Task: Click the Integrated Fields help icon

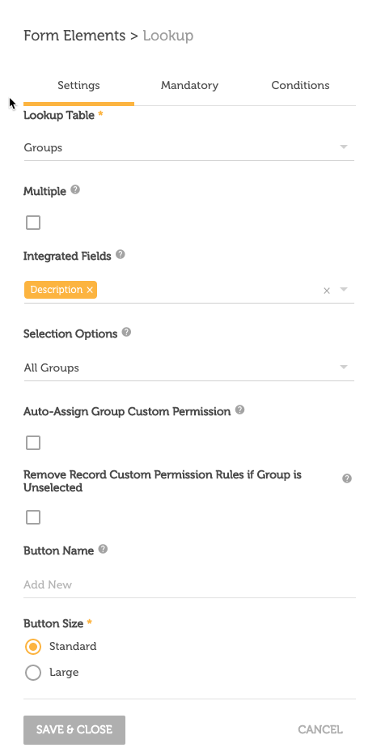Action: 121,255
